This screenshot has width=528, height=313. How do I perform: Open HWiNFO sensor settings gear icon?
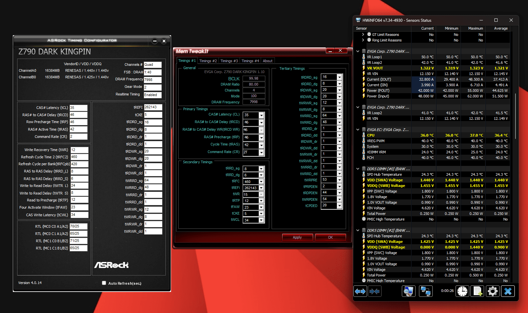[493, 291]
